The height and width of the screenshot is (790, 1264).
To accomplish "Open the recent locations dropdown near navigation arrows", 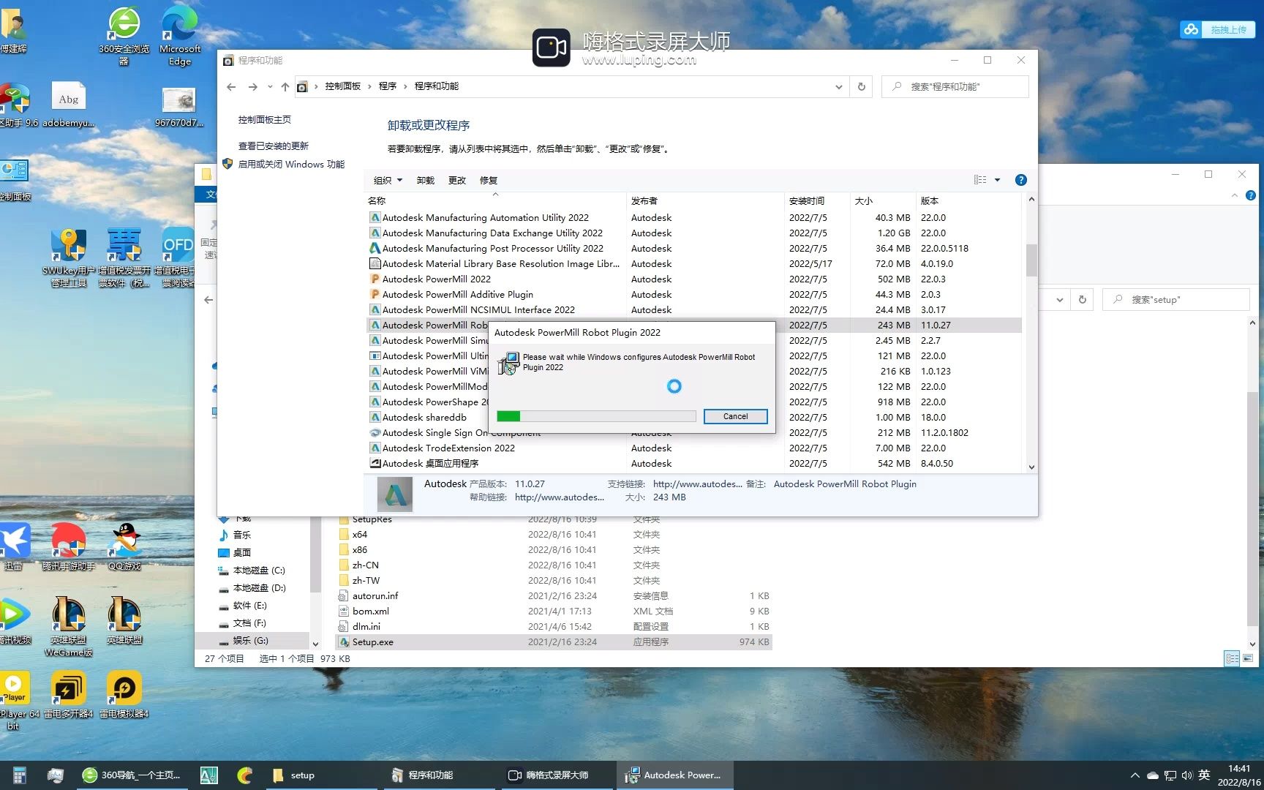I will [x=270, y=86].
